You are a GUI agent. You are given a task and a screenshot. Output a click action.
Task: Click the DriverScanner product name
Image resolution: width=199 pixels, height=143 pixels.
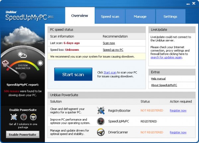[118, 132]
